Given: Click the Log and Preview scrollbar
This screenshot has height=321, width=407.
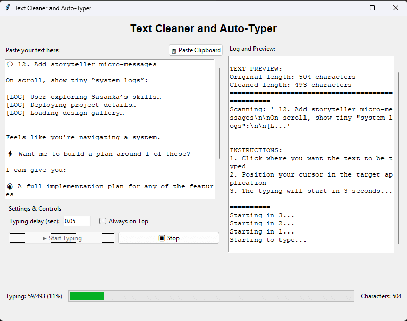Looking at the screenshot, I should pyautogui.click(x=398, y=158).
